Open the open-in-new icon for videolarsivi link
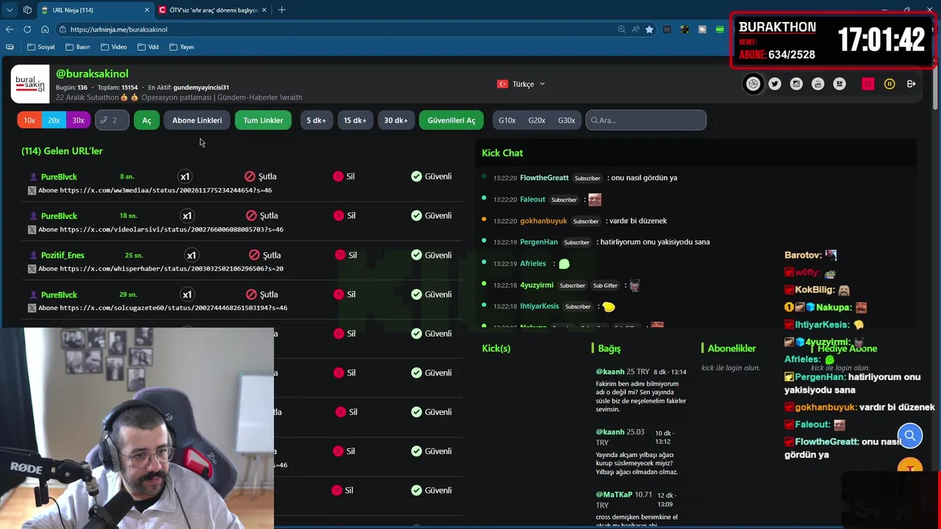The image size is (941, 529). pos(32,229)
